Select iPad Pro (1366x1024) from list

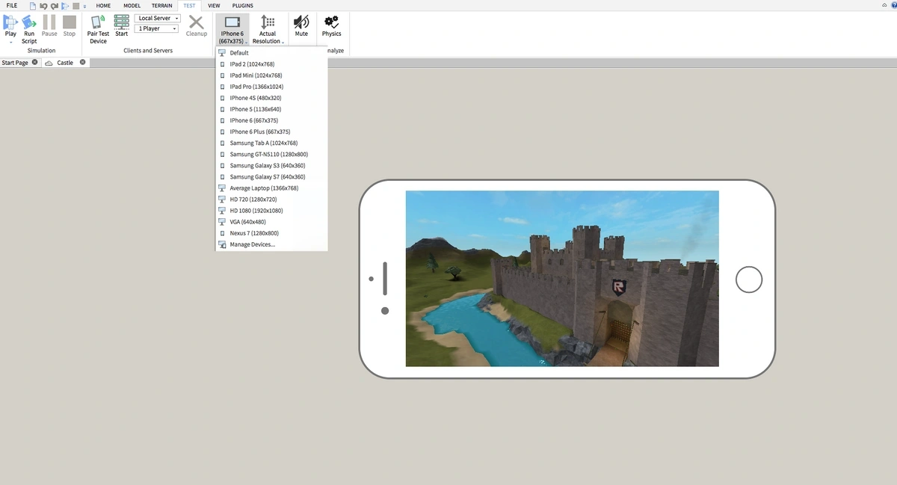256,87
